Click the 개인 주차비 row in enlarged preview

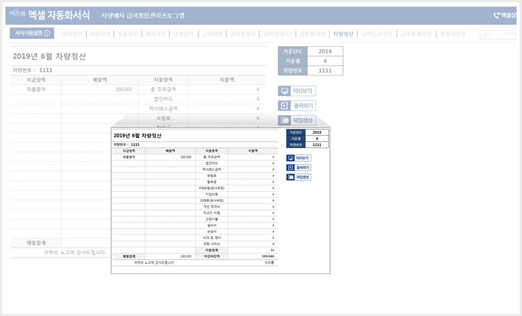pos(195,206)
